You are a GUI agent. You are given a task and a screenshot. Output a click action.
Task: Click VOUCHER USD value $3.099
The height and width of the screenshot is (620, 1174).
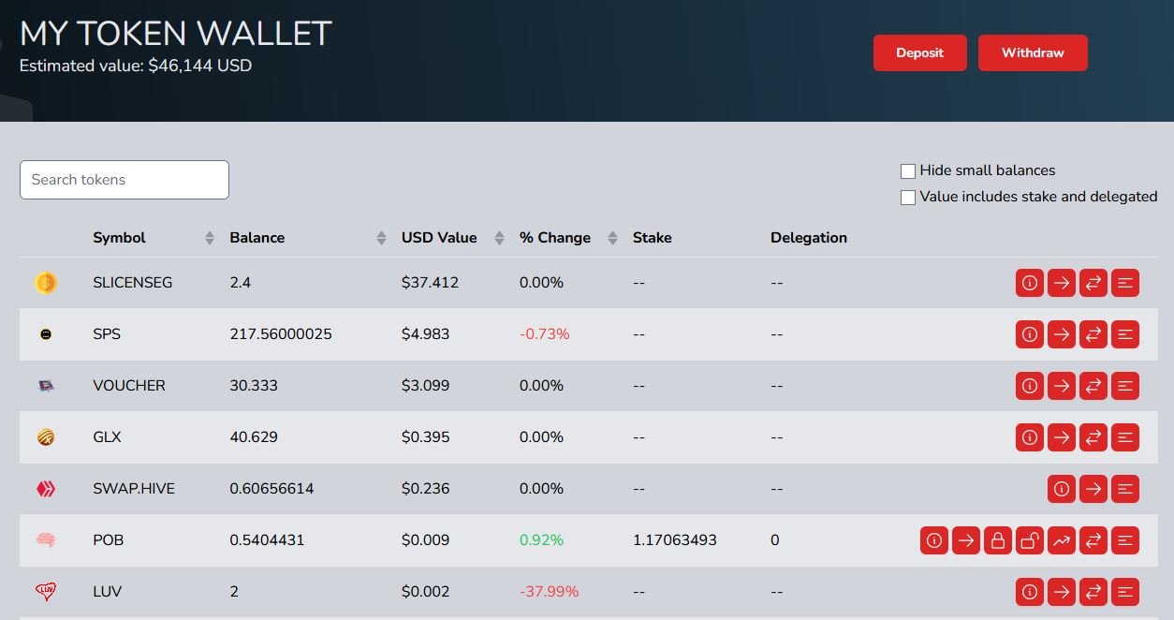pos(426,386)
